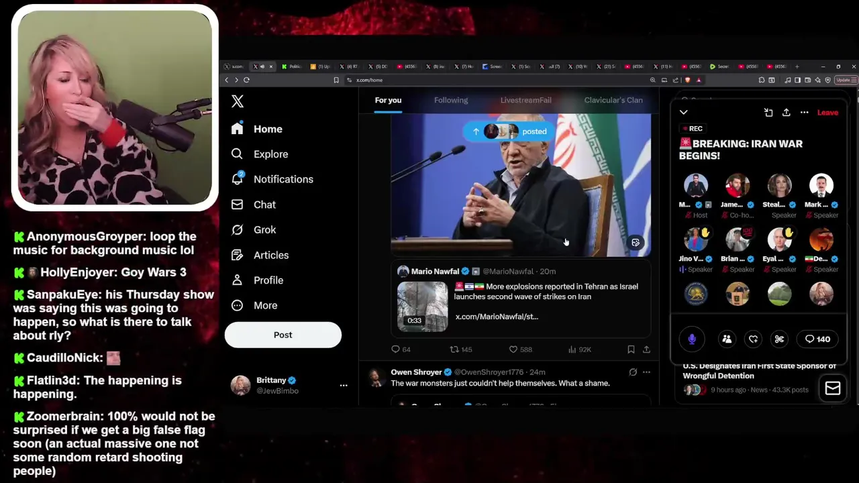Open Grok from the sidebar
The width and height of the screenshot is (859, 483).
[254, 229]
